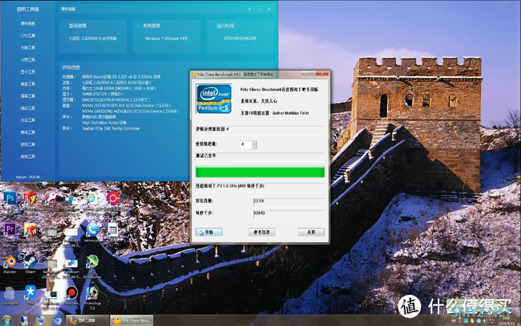Select 其他工具 in toolbox sidebar
The width and height of the screenshot is (521, 326).
(28, 156)
